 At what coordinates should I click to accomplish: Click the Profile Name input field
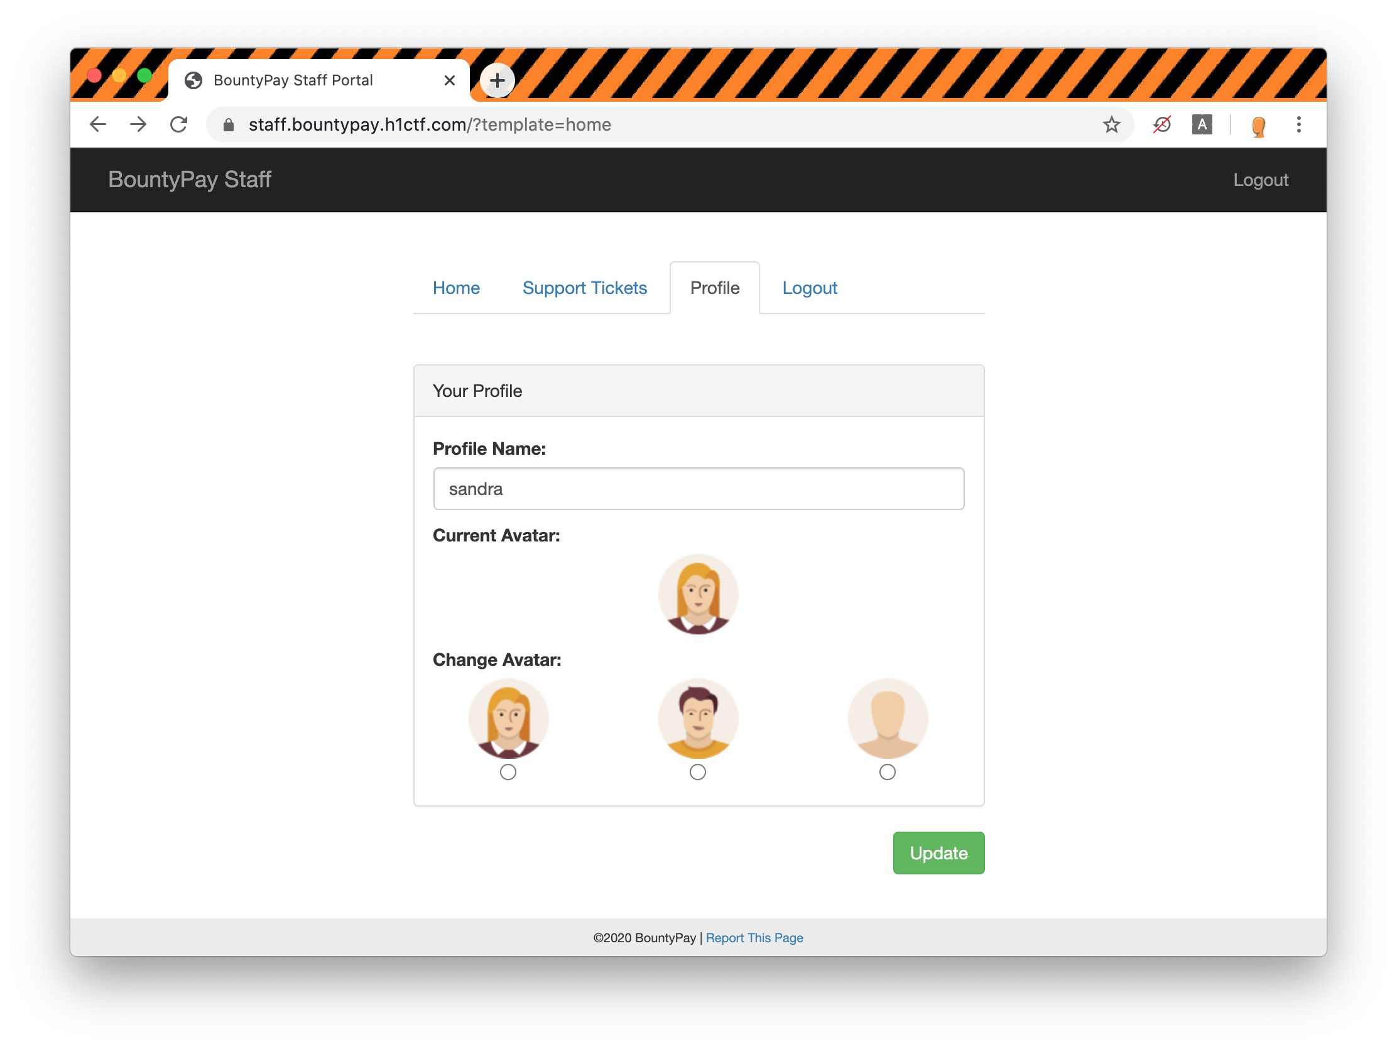pyautogui.click(x=698, y=488)
